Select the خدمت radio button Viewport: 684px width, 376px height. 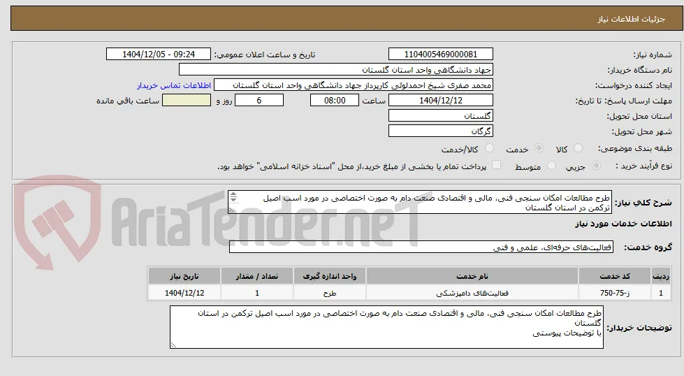[x=539, y=148]
